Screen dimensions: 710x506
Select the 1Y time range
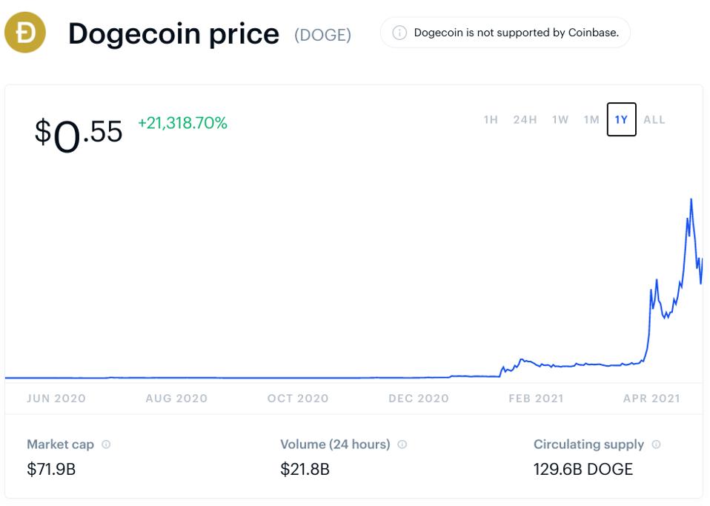pos(621,120)
